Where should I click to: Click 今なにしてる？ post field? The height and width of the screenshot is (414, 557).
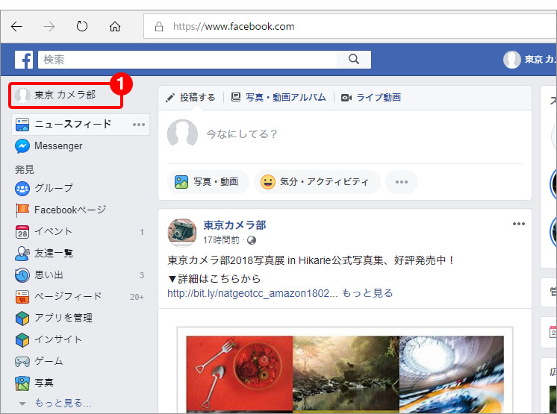click(242, 134)
